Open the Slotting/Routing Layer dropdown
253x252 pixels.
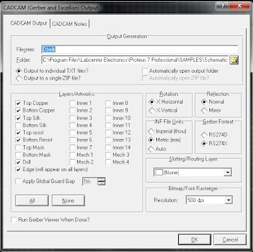coord(228,172)
